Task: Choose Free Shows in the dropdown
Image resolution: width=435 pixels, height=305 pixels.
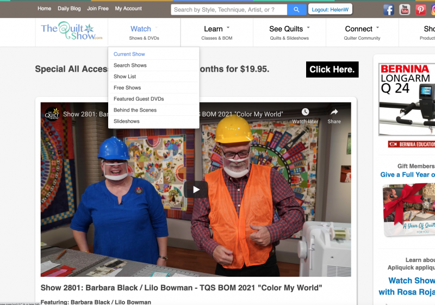Action: coord(127,88)
